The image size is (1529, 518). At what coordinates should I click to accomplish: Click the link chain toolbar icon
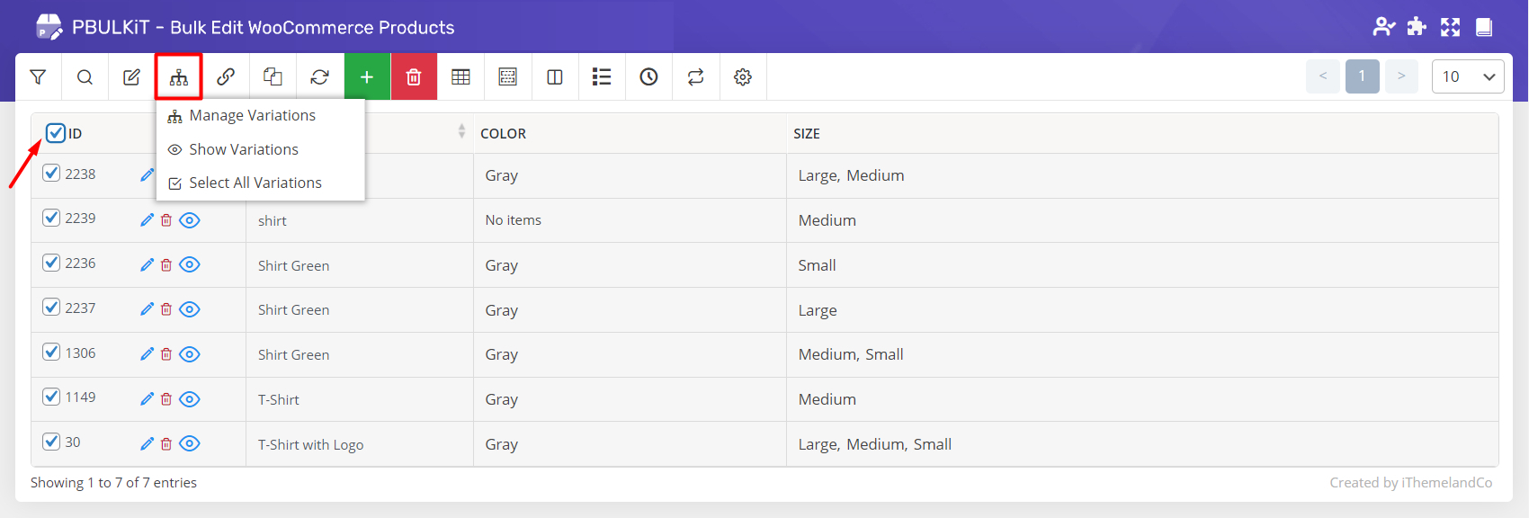(226, 77)
